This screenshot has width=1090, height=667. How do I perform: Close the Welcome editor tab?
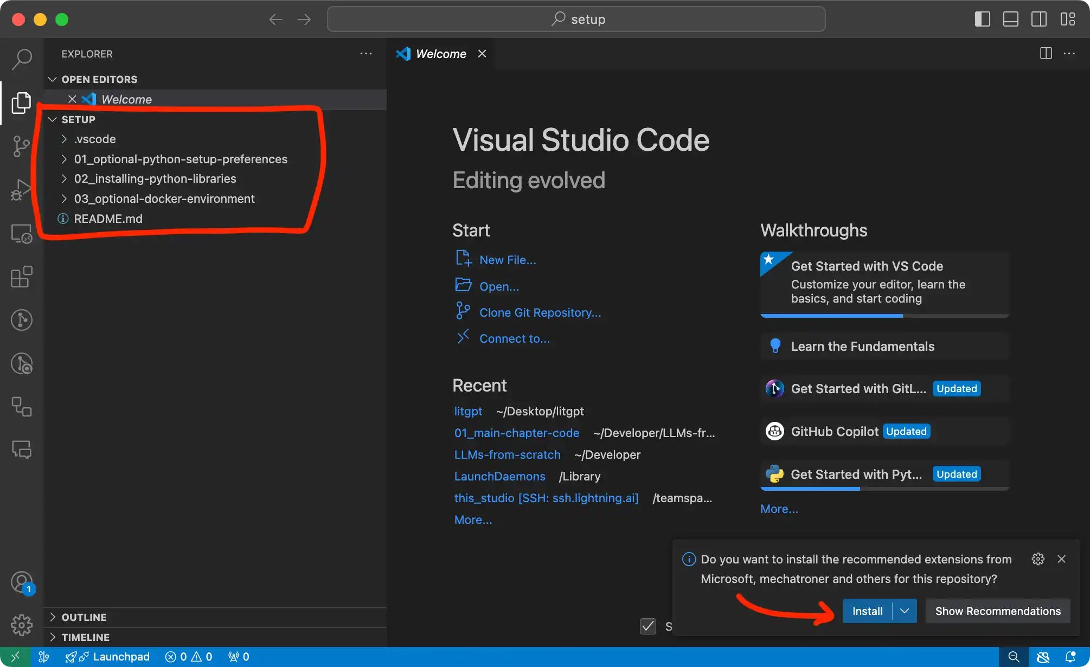tap(482, 54)
